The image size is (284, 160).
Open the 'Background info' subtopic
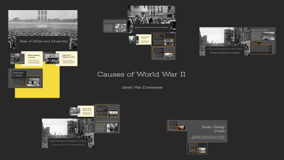click(x=263, y=34)
